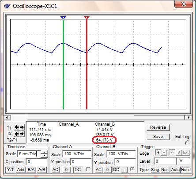Select Add display mode

tap(21, 170)
